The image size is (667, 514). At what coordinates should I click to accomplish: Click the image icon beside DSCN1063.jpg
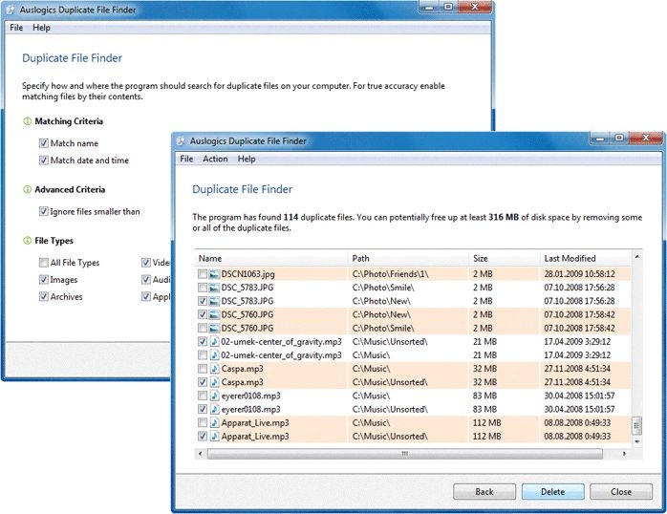[214, 274]
